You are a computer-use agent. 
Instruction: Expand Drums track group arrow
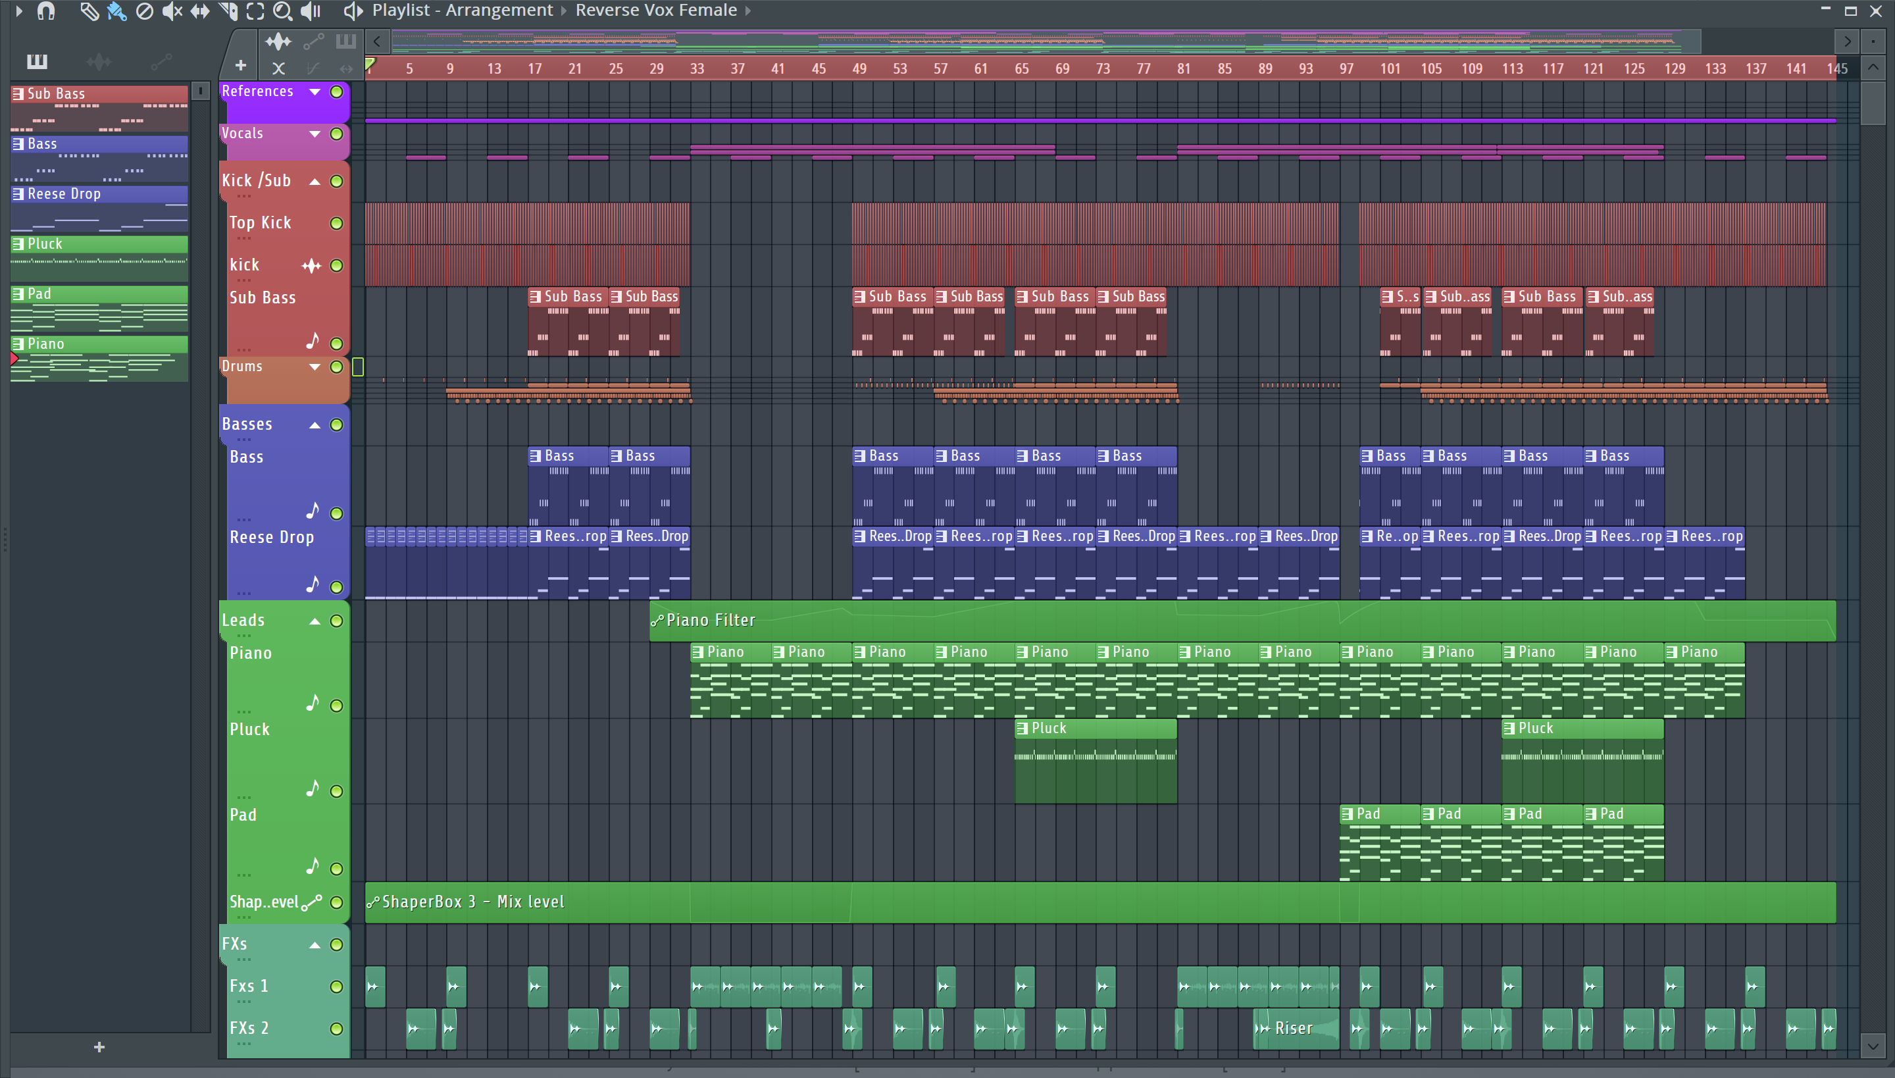(315, 367)
